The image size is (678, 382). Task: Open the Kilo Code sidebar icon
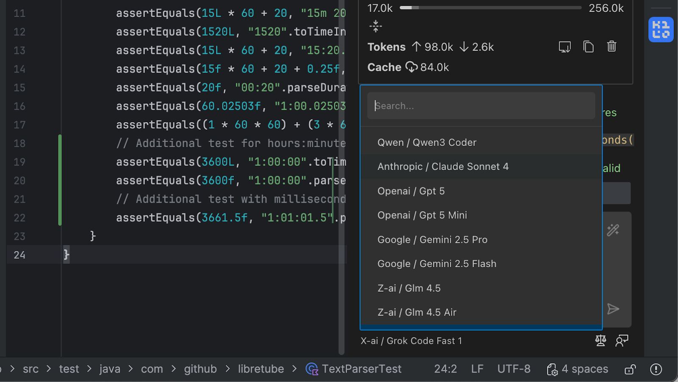pos(661,29)
